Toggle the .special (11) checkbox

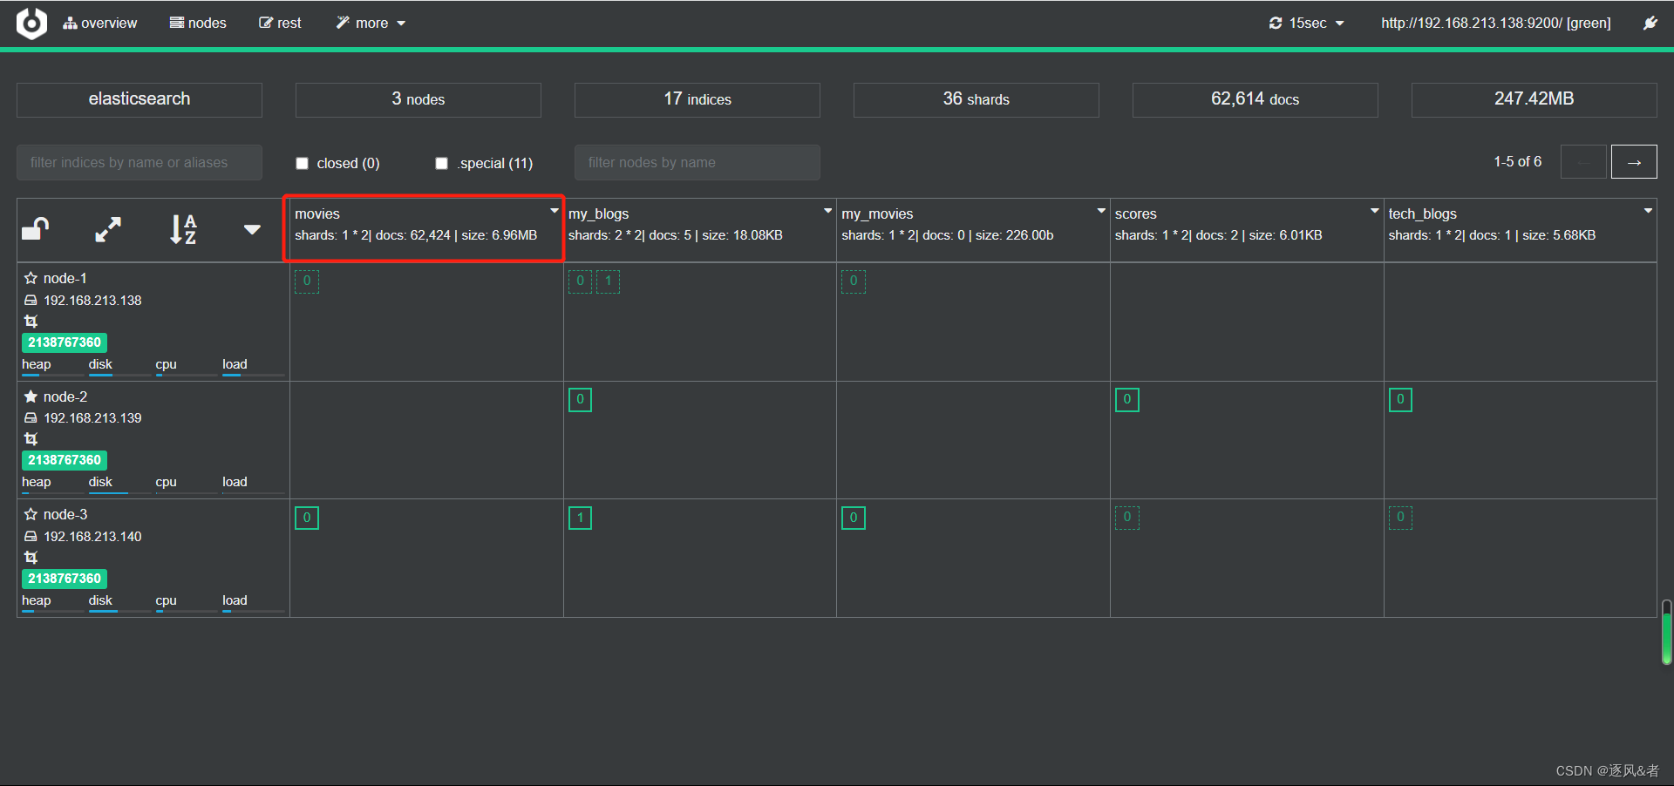tap(441, 164)
